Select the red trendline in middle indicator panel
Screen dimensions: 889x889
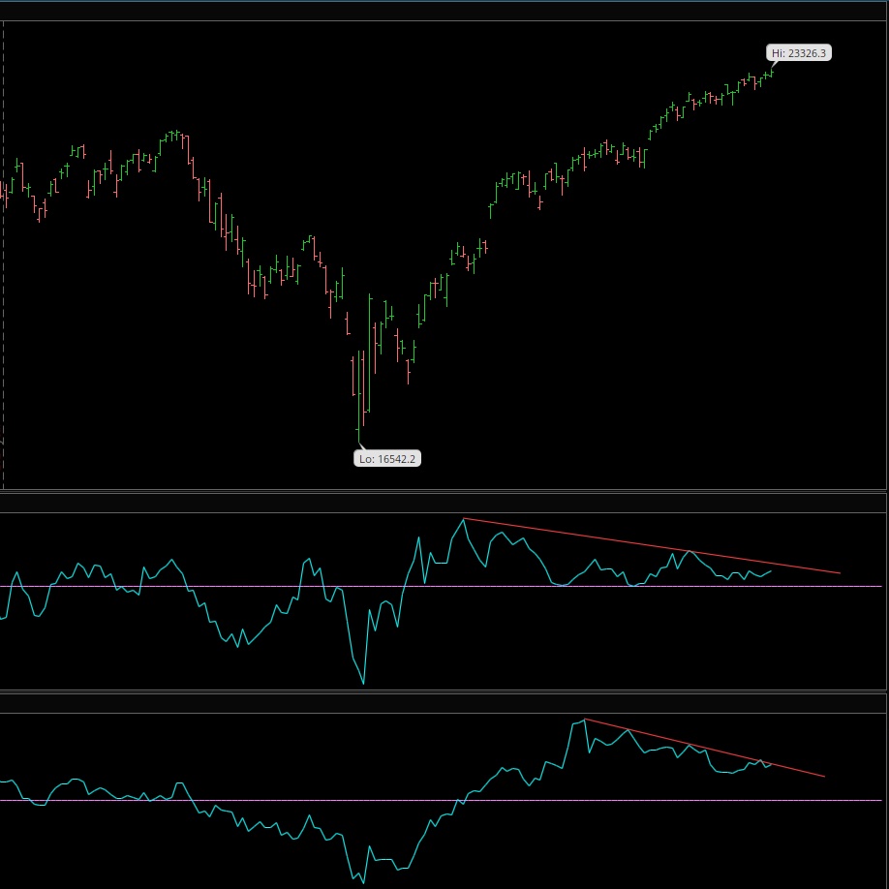click(652, 546)
